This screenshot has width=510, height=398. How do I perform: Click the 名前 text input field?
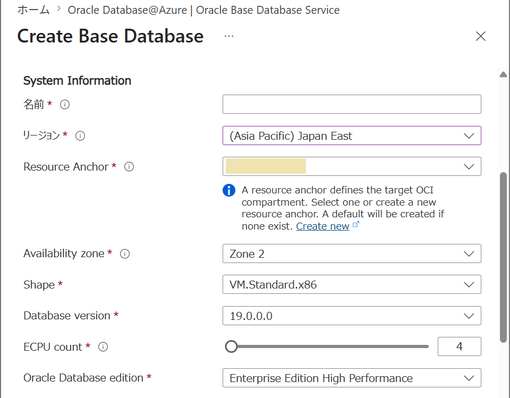tap(352, 104)
